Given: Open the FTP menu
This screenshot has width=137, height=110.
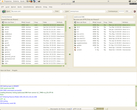Looking at the screenshot, I should [2, 7].
